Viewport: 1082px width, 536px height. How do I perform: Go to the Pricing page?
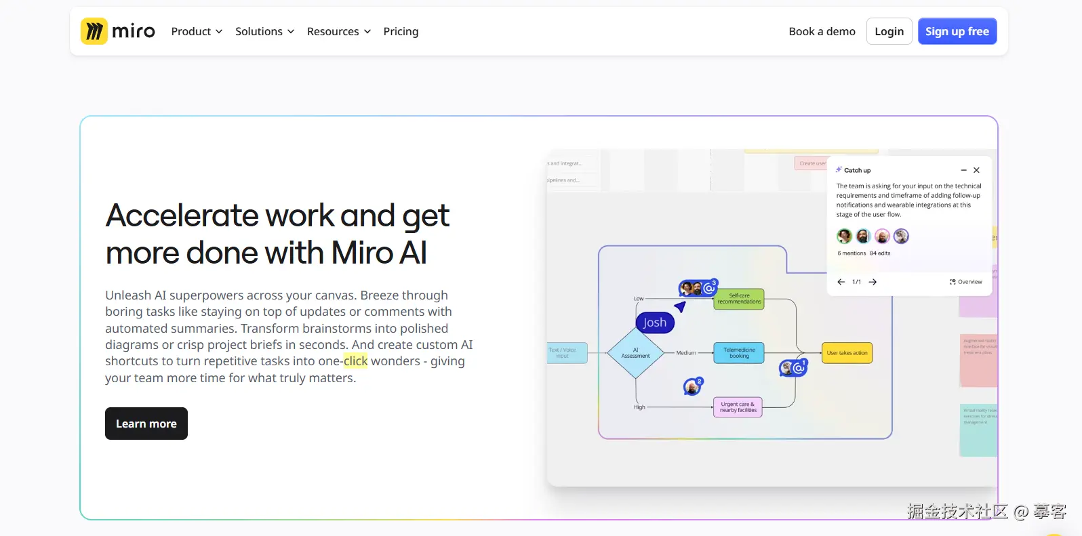click(x=401, y=31)
